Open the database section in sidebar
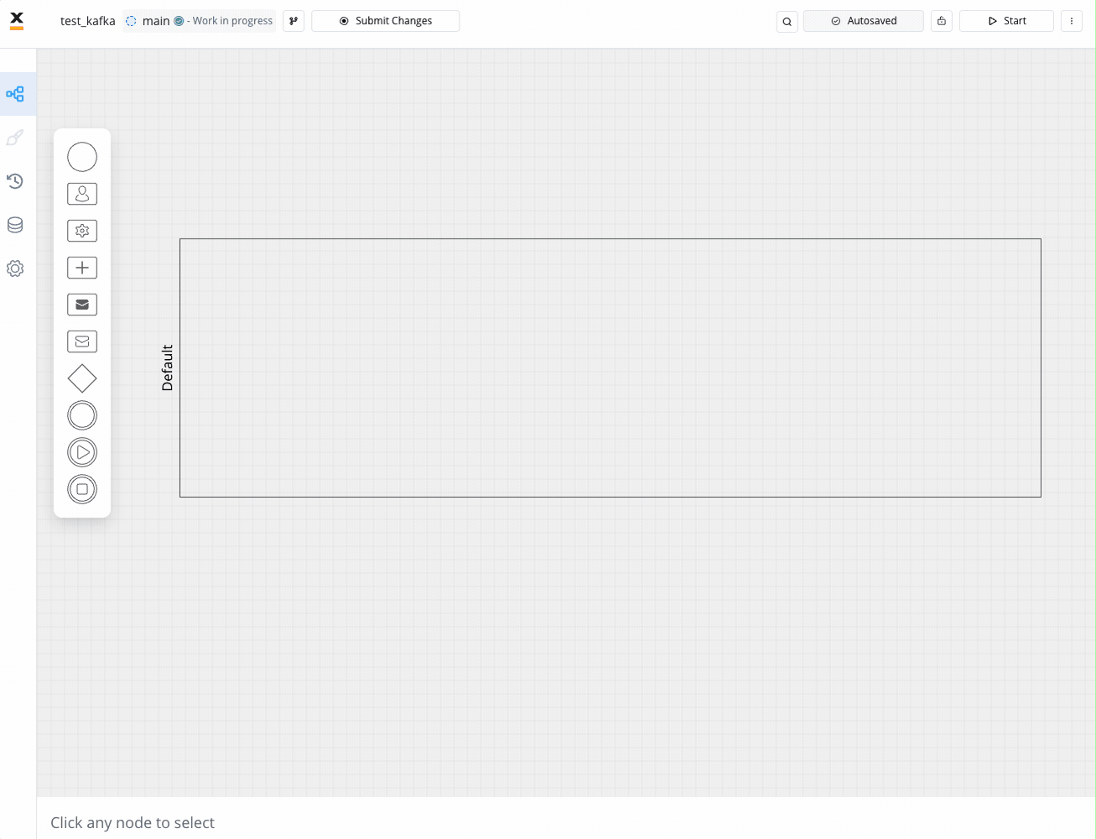This screenshot has height=839, width=1096. [15, 225]
